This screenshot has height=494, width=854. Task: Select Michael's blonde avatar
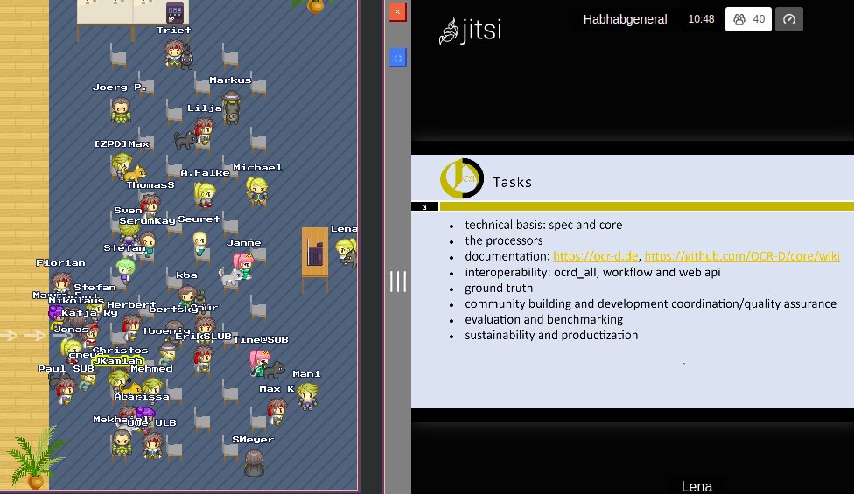tap(256, 191)
